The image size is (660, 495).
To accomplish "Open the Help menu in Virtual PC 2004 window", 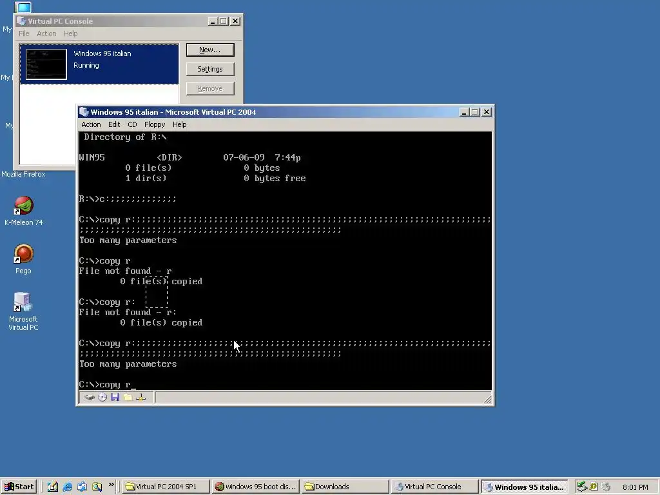I will click(x=179, y=124).
